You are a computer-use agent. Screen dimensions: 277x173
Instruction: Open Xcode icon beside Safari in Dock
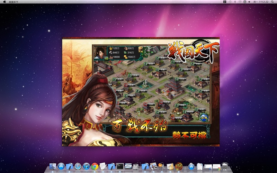[70, 166]
